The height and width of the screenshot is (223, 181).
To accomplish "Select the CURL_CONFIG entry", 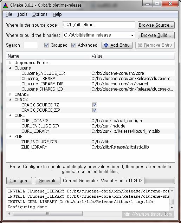I will (x=35, y=120).
